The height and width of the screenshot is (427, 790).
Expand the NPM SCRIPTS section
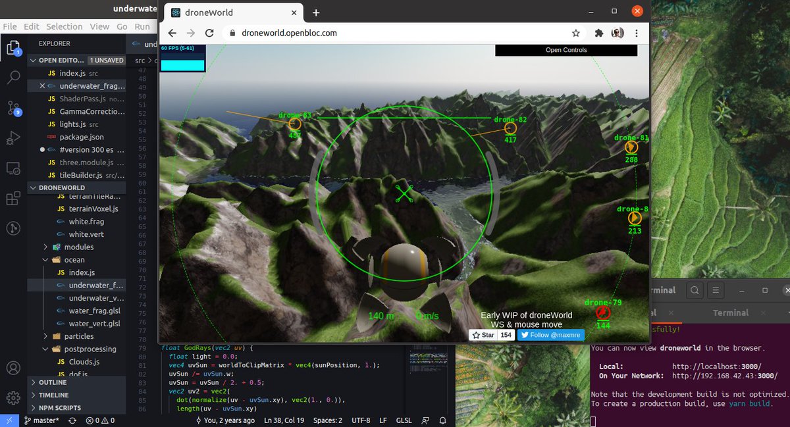click(x=76, y=408)
